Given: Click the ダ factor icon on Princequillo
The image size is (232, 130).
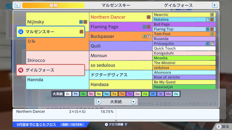Looking at the screenshot, I should tap(212, 43).
